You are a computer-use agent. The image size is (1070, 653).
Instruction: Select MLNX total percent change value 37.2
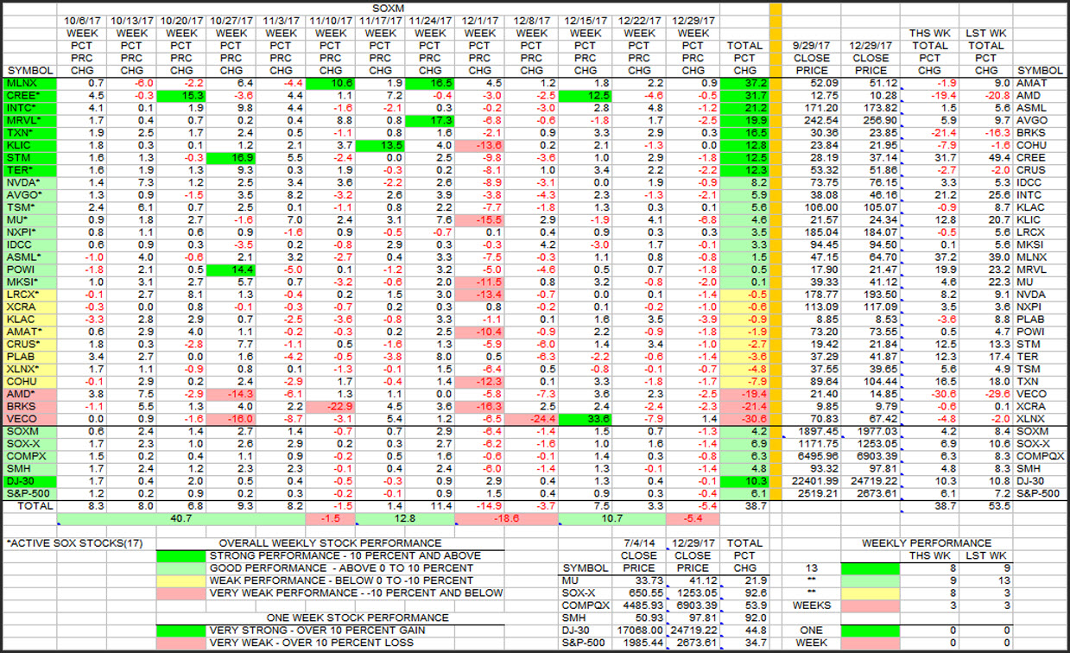pos(744,83)
